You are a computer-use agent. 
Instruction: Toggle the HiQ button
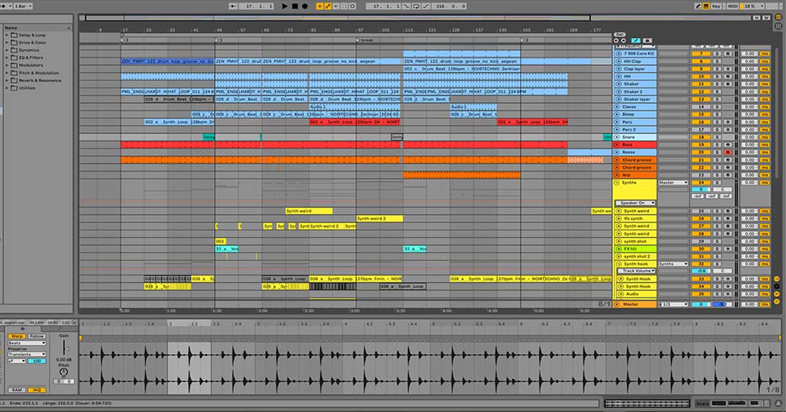pos(37,390)
